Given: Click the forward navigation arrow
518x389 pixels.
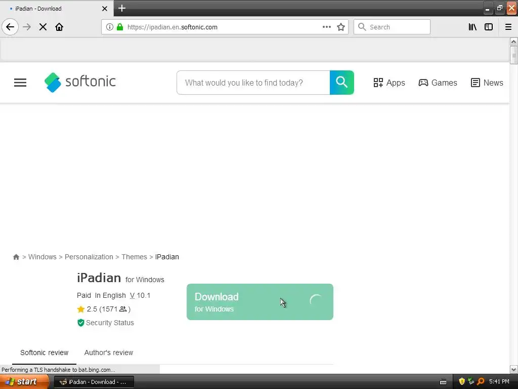Looking at the screenshot, I should [x=27, y=27].
